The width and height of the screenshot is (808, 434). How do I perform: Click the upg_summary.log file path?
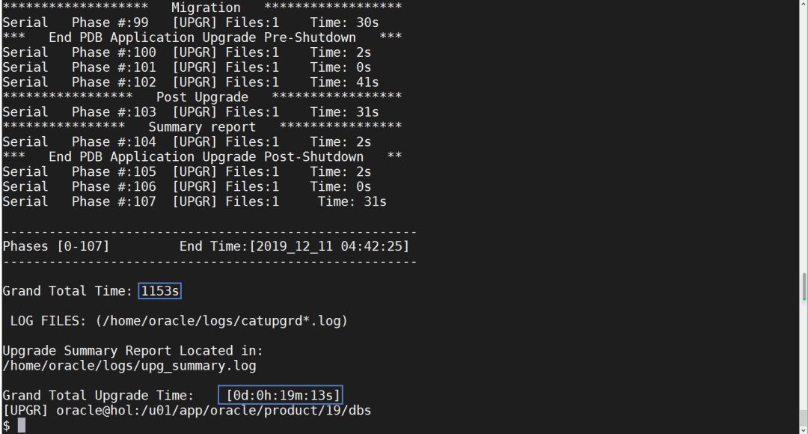pos(129,366)
